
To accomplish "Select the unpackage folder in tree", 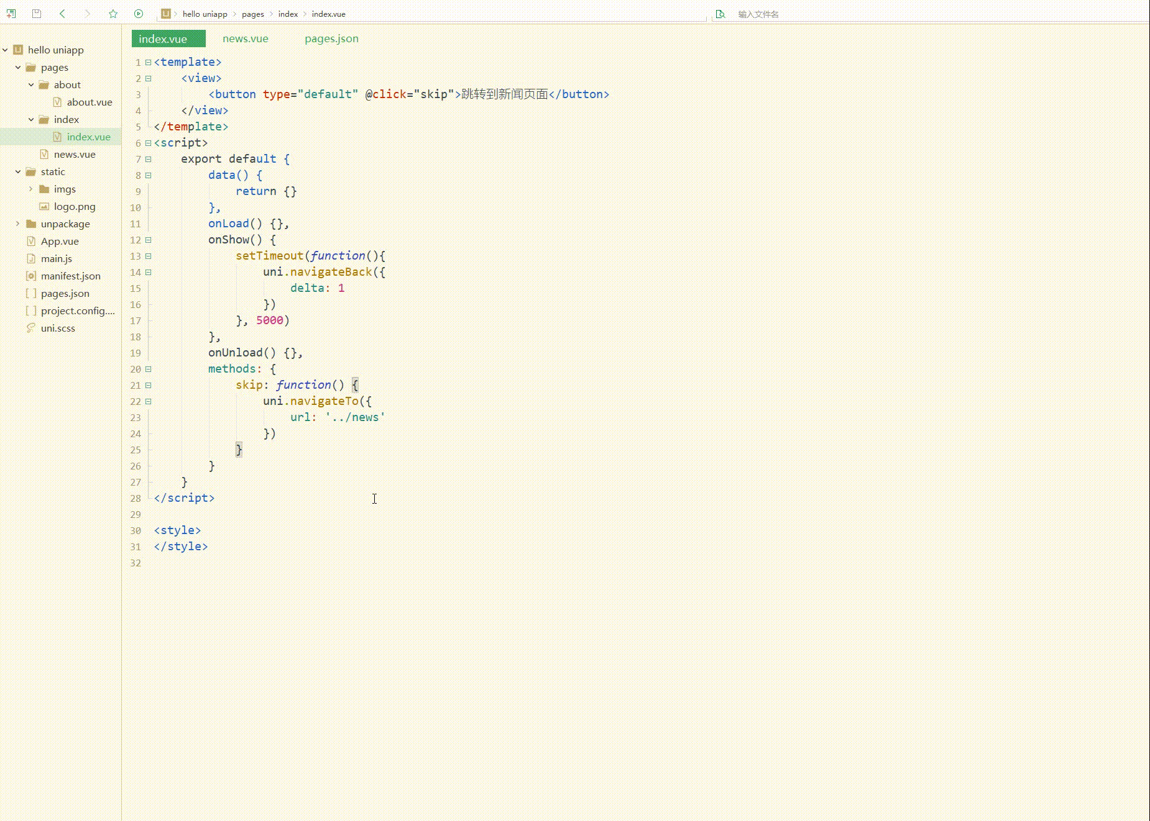I will coord(65,224).
